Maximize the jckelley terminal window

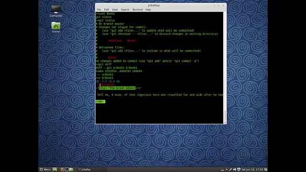[219, 5]
